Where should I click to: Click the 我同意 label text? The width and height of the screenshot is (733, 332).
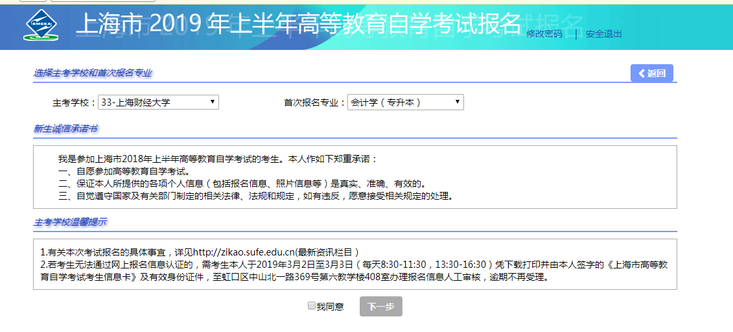tap(330, 307)
